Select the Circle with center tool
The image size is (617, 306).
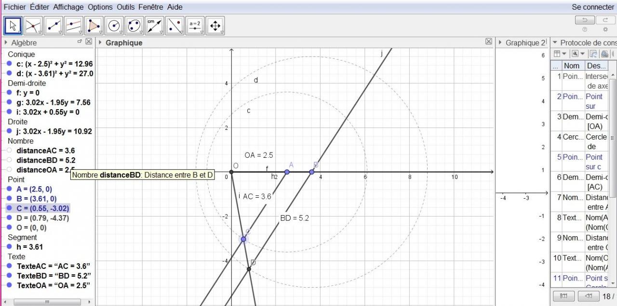coord(114,26)
